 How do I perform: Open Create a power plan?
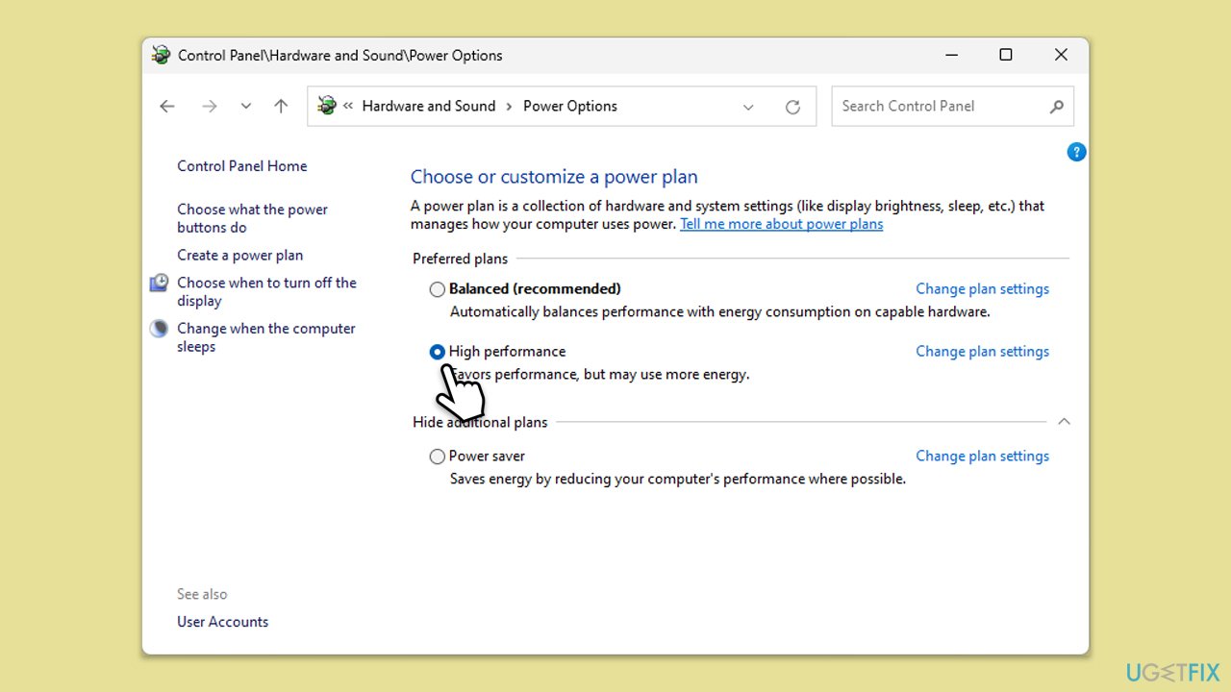pos(239,255)
